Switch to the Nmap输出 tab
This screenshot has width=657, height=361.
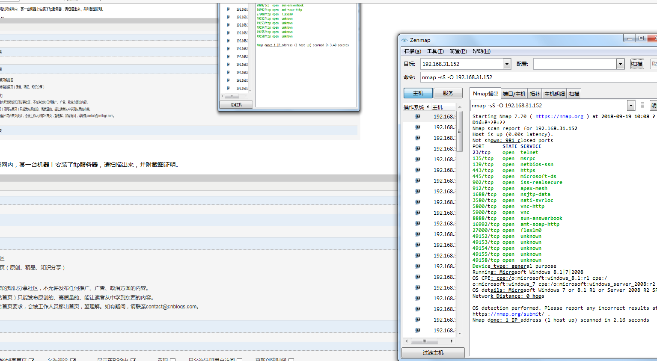pos(485,93)
